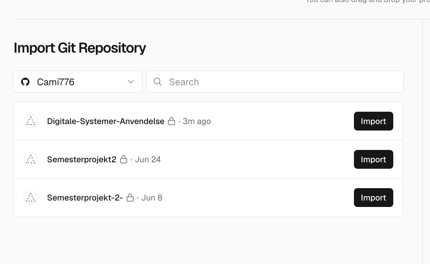Viewport: 430px width, 264px height.
Task: Import the Digitale-Systemer-Anvendelse repository
Action: 374,121
